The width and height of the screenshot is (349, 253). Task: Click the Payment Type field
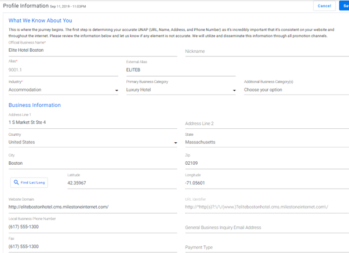click(267, 247)
